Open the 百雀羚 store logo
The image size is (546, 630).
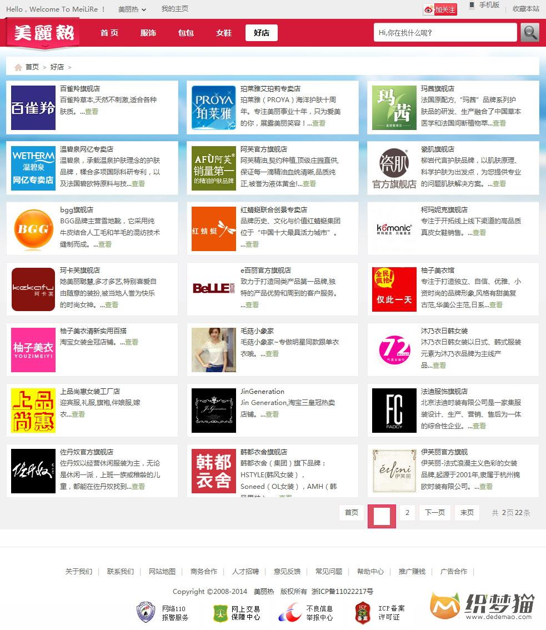[33, 108]
